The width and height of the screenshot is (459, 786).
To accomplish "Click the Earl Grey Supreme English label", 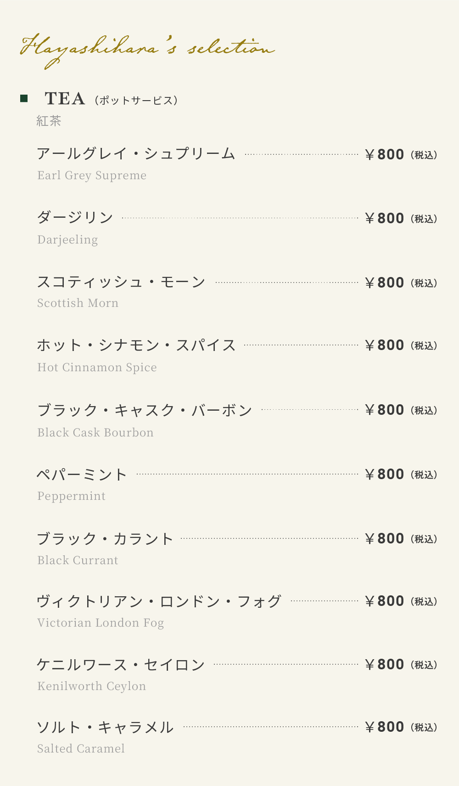I will 92,175.
